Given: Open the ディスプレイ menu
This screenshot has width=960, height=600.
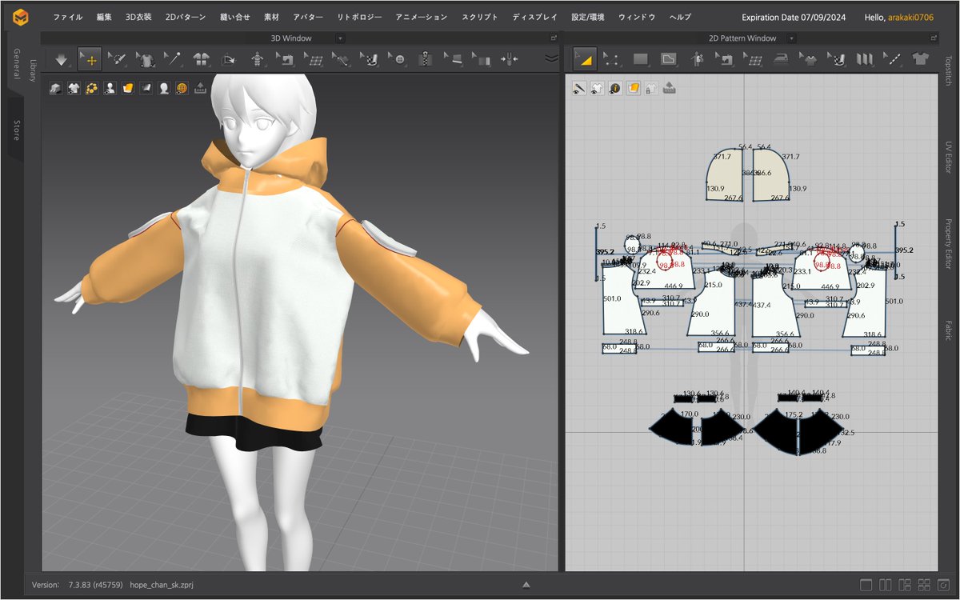Looking at the screenshot, I should 535,17.
